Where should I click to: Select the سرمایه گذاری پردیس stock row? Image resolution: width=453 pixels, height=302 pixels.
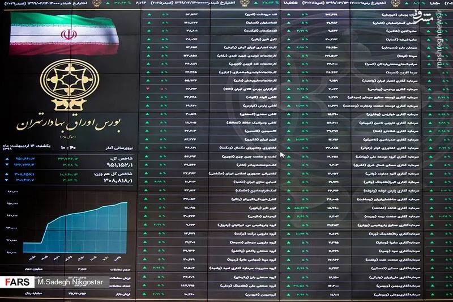coord(396,90)
